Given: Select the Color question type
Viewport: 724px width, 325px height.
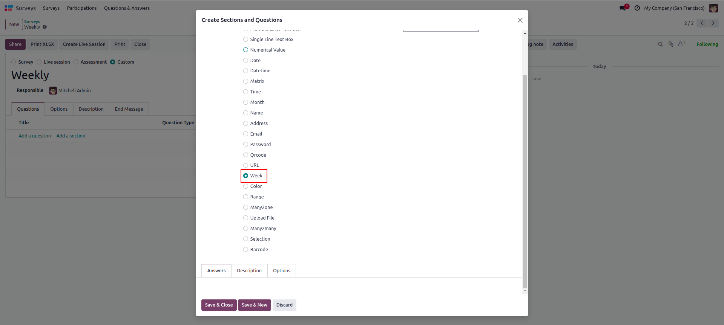Looking at the screenshot, I should [246, 186].
